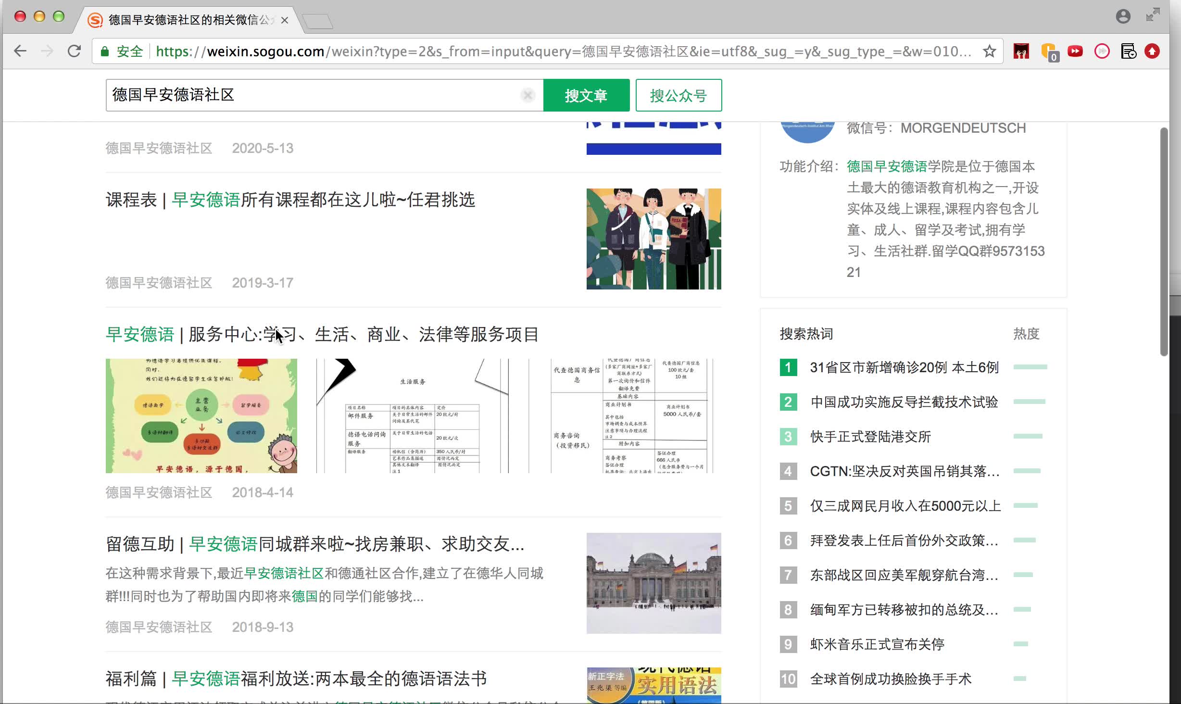The width and height of the screenshot is (1181, 704).
Task: Open the browser profile avatar icon
Action: [x=1123, y=16]
